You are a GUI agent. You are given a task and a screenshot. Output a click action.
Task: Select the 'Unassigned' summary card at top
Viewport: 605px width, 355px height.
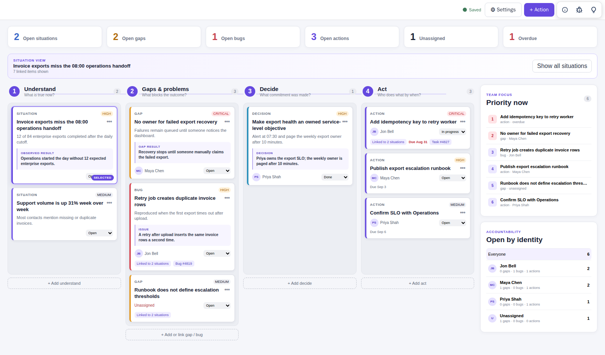(x=451, y=37)
